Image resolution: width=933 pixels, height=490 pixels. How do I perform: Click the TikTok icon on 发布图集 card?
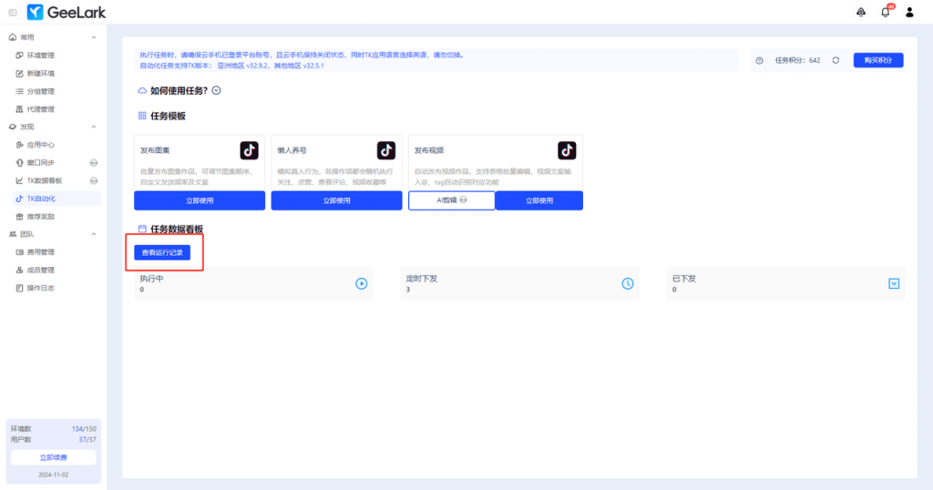tap(250, 150)
